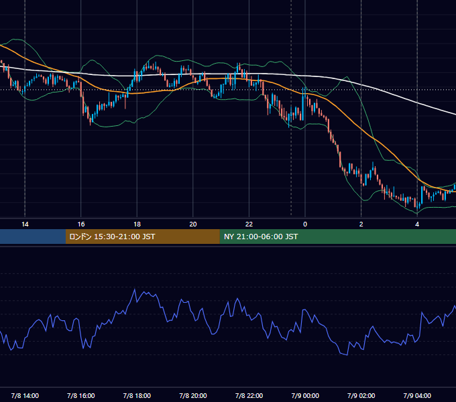Click the 16 hour label on price chart axis

(81, 224)
